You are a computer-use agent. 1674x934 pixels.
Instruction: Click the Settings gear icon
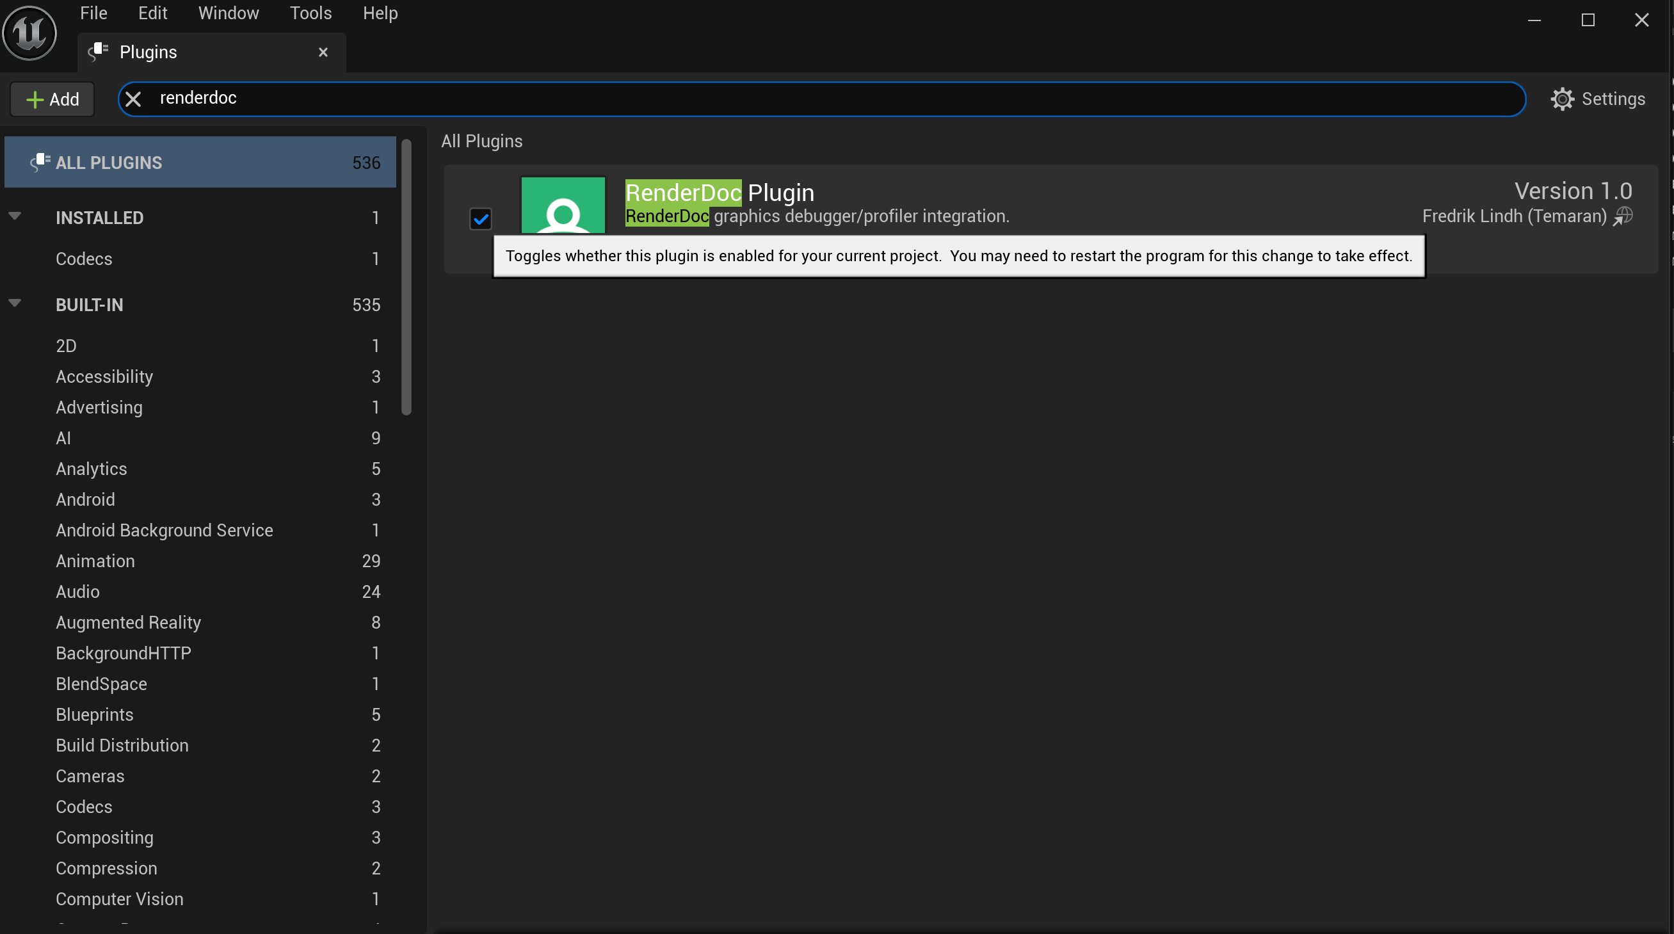point(1562,99)
